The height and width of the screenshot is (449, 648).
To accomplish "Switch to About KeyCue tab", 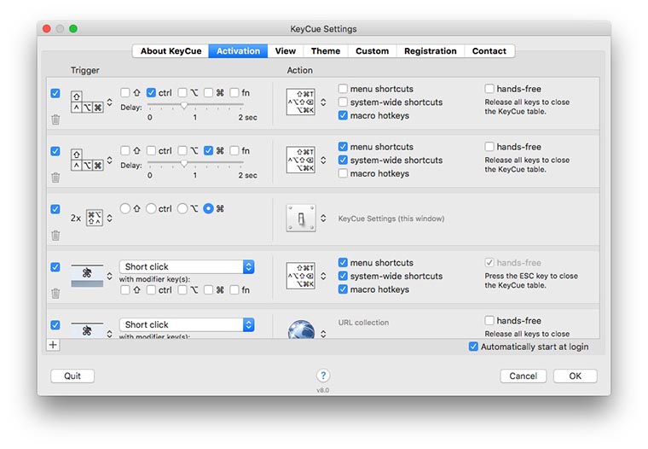I will (x=171, y=51).
